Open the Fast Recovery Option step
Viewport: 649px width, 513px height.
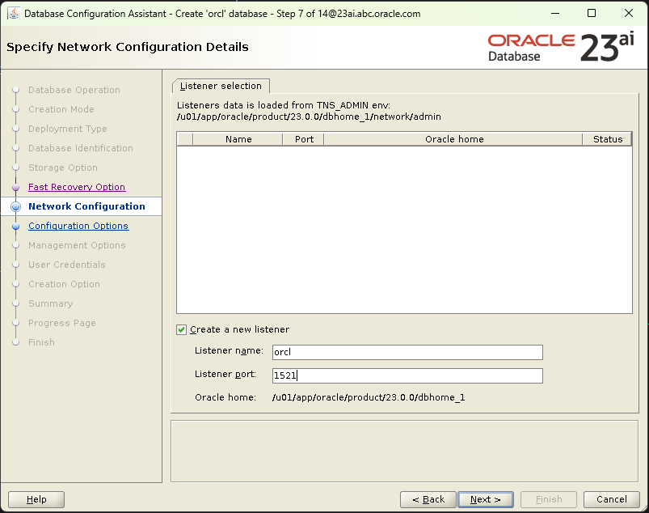click(x=76, y=187)
